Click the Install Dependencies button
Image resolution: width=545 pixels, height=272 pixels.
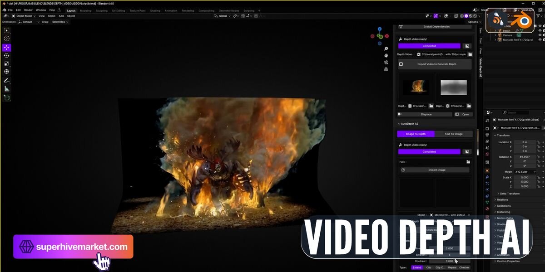tap(435, 26)
